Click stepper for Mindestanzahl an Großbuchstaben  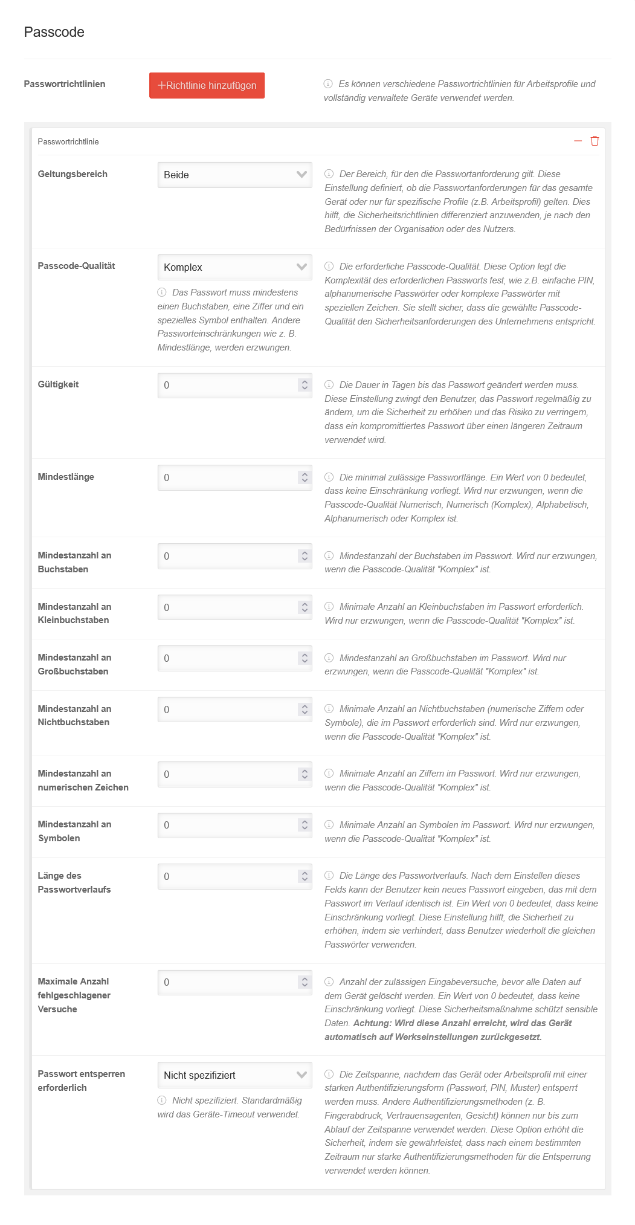[305, 658]
